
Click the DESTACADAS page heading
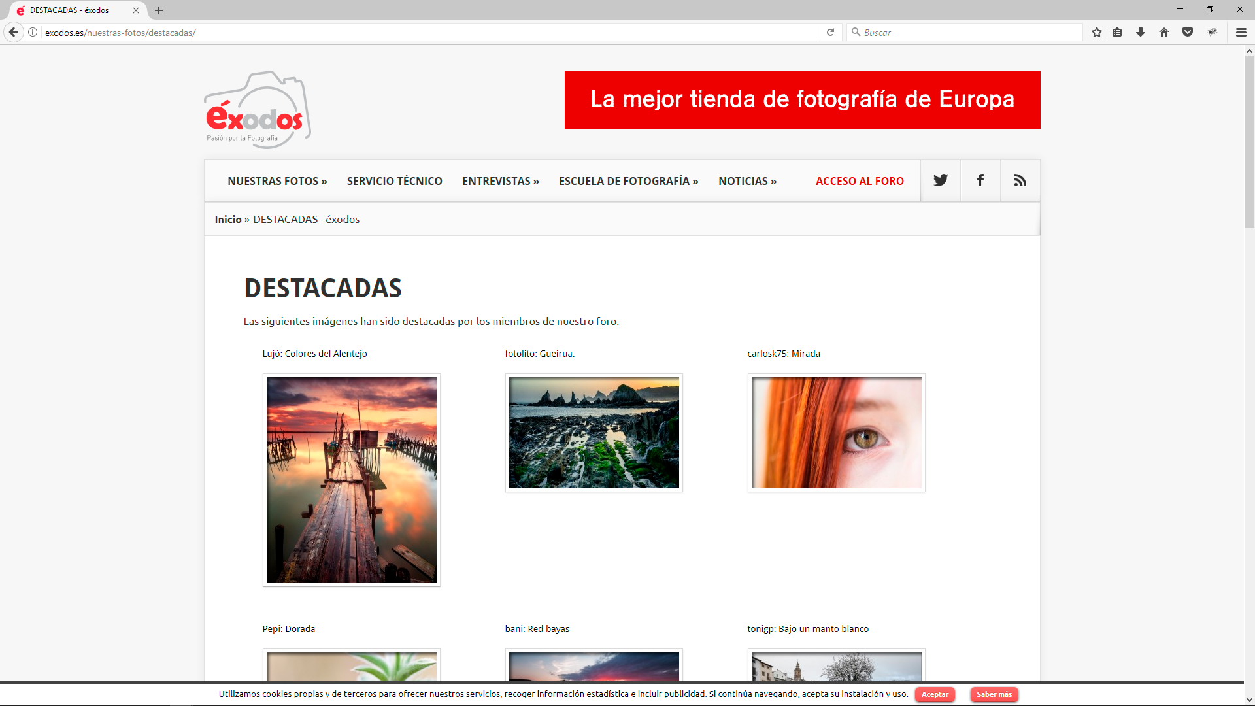point(323,288)
